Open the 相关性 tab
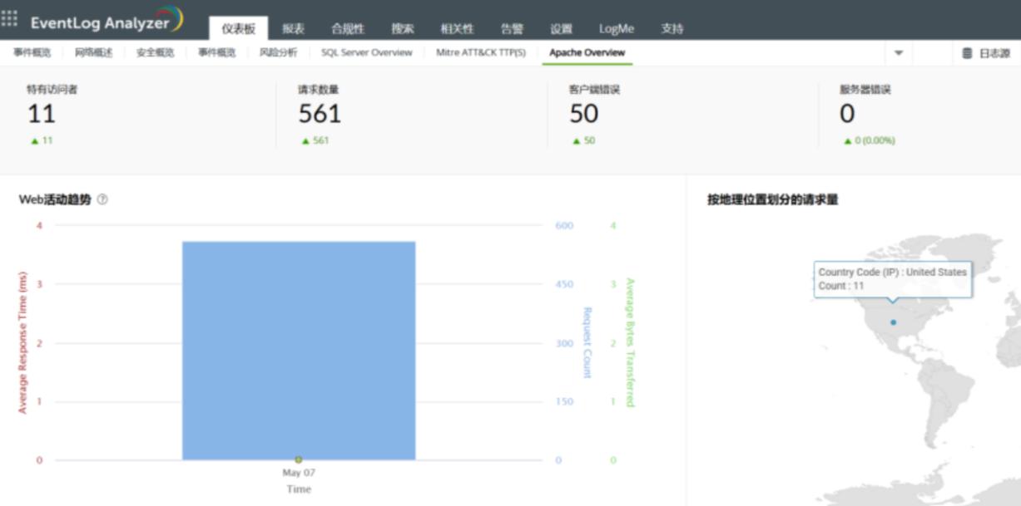The height and width of the screenshot is (506, 1021). point(457,28)
